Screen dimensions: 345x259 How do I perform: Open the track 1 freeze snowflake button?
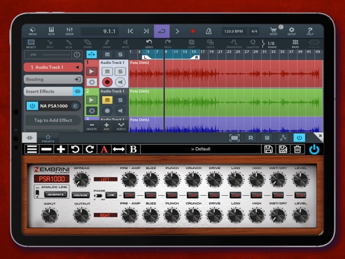92,83
